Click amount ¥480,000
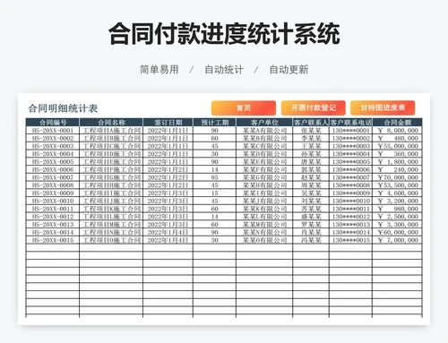448x343 pixels. pyautogui.click(x=398, y=138)
